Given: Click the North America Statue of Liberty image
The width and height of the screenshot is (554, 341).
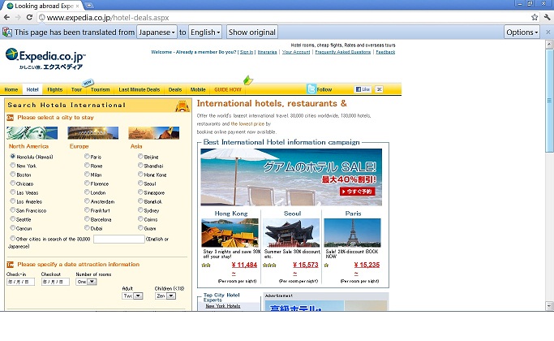Looking at the screenshot, I should [32, 133].
